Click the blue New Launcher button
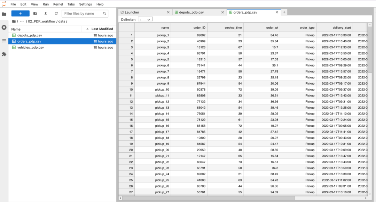 pos(20,14)
